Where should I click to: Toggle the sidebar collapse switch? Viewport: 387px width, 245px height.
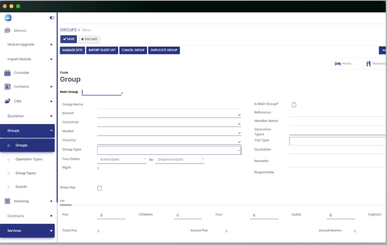52,18
